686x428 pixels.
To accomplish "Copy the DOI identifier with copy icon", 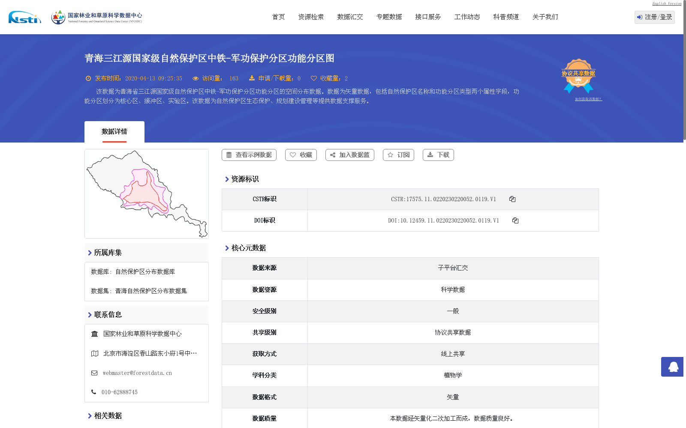I will point(515,220).
